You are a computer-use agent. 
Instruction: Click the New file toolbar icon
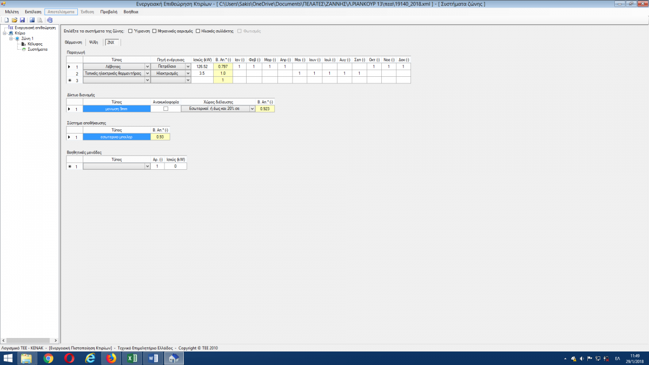[x=6, y=19]
